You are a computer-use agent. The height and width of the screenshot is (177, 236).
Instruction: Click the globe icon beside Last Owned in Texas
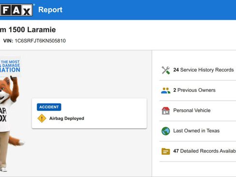point(166,131)
